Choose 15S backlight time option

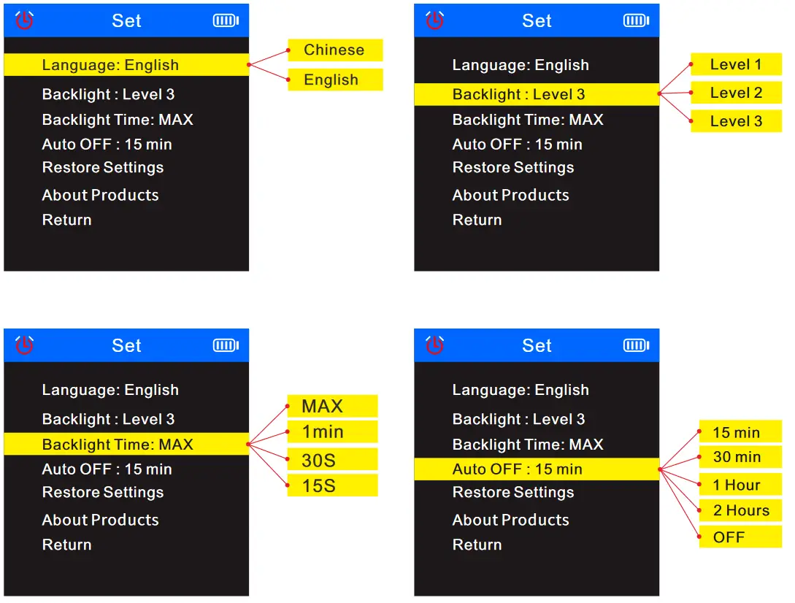tap(333, 485)
